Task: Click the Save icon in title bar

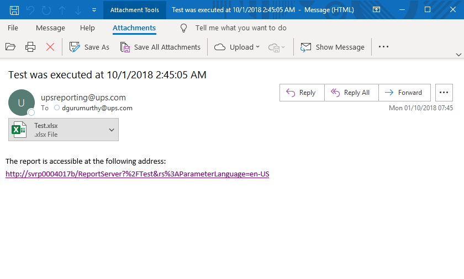Action: (14, 10)
